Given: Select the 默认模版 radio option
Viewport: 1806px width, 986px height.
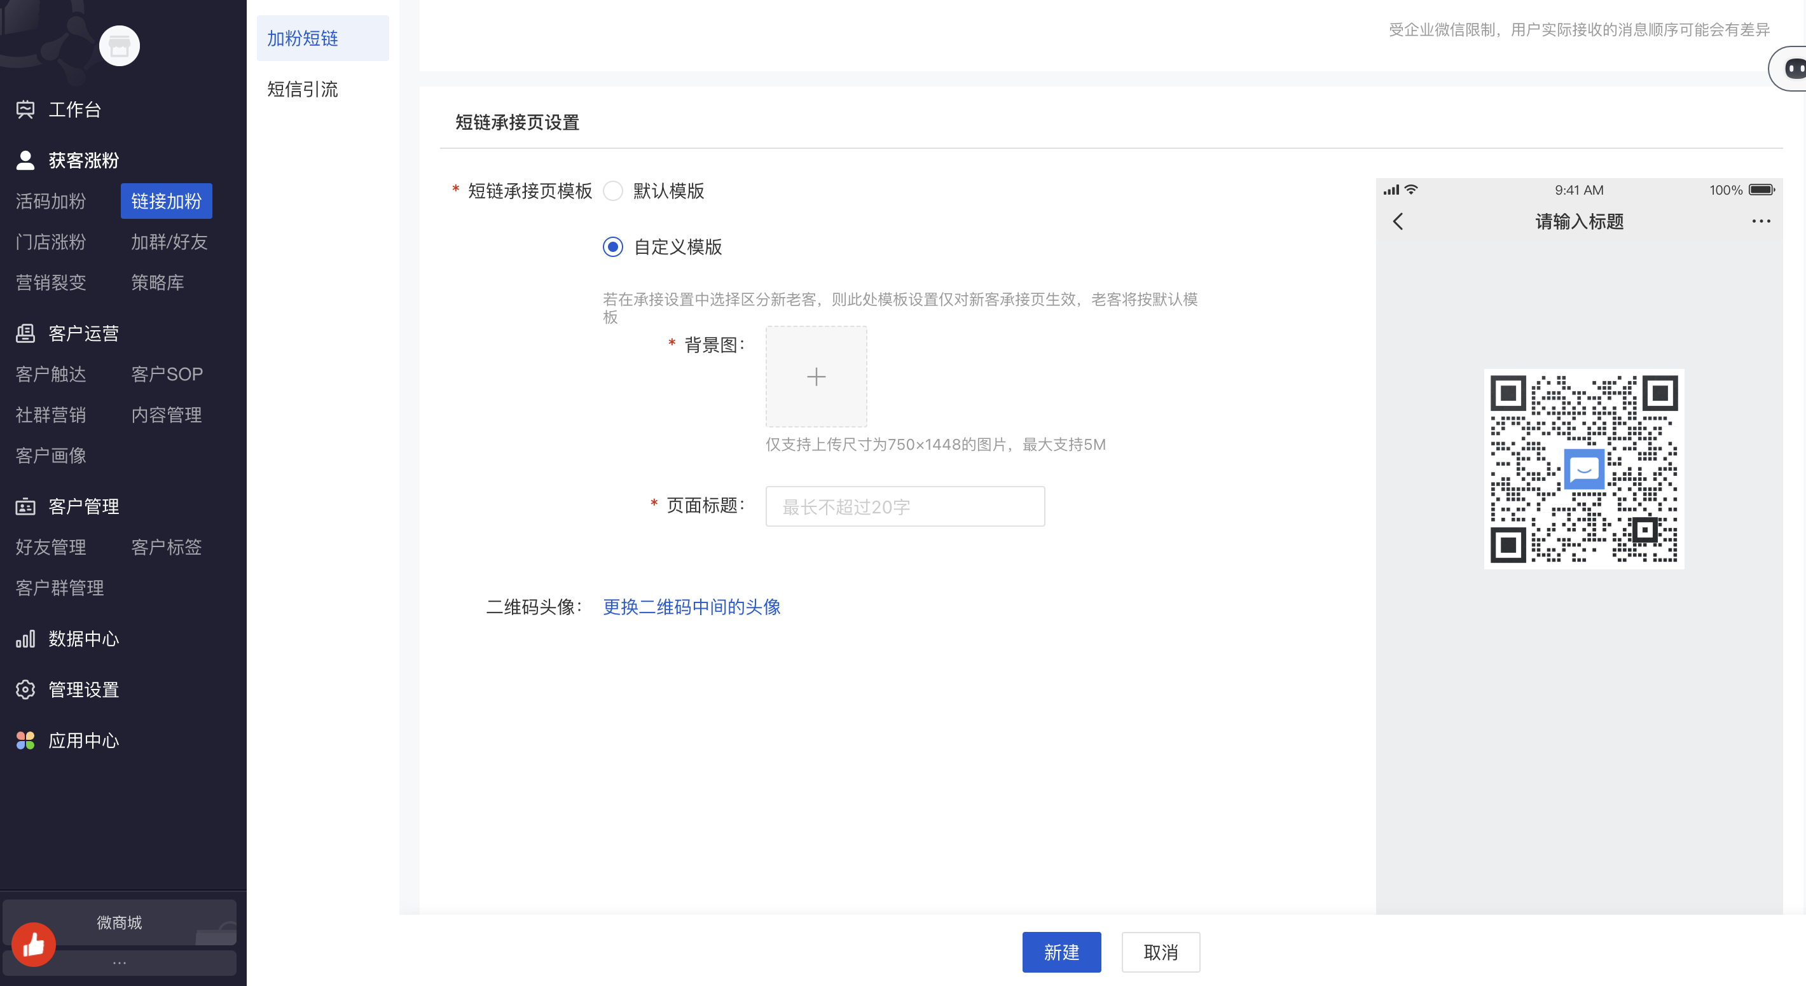Looking at the screenshot, I should pos(613,191).
